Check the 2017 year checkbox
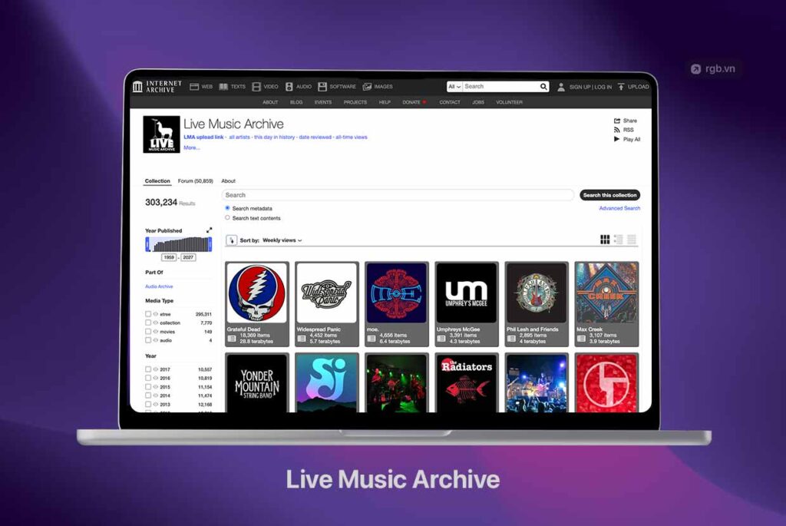The image size is (786, 526). click(148, 369)
